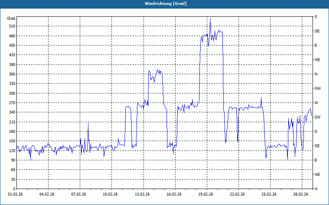Viewport: 329px width, 205px height.
Task: Select the E compass label level with 450
Action: click(x=316, y=46)
